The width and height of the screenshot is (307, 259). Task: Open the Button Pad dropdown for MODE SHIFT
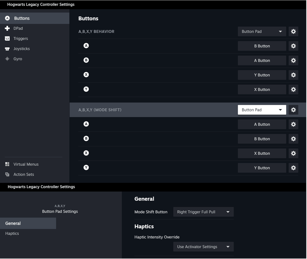coord(262,110)
